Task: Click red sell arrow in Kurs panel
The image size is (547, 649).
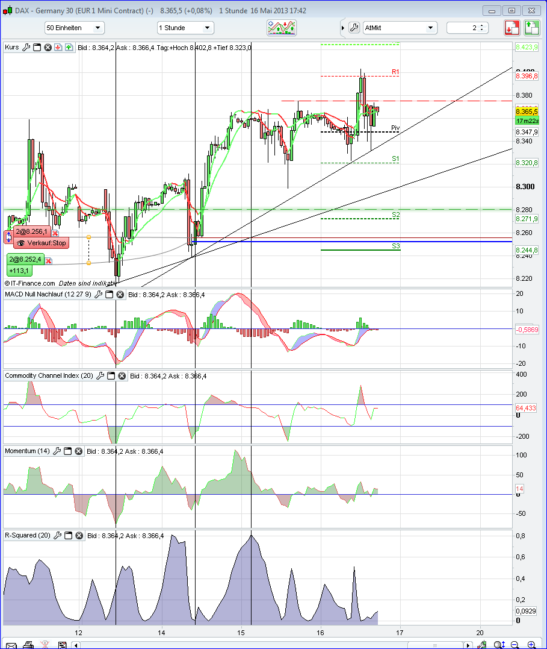Action: pyautogui.click(x=58, y=47)
